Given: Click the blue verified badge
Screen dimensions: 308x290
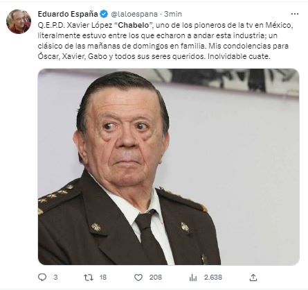Looking at the screenshot, I should [104, 14].
